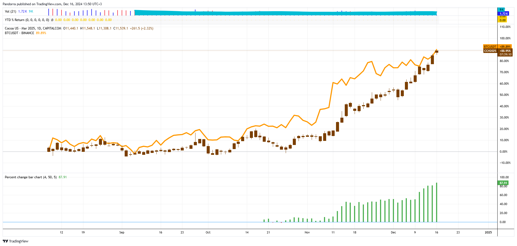Click the close price C11,539.1 value

coord(121,28)
